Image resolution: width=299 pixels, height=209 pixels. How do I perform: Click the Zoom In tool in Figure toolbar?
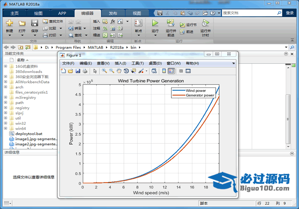(x=105, y=71)
